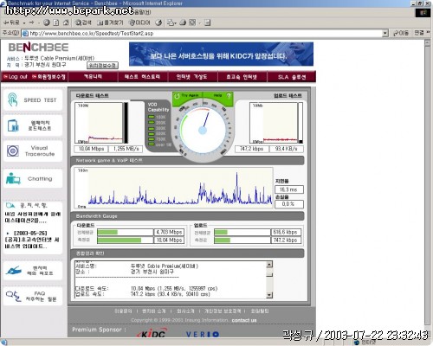Image resolution: width=433 pixels, height=346 pixels.
Task: Open the 이용문의 footer link
Action: [x=123, y=311]
